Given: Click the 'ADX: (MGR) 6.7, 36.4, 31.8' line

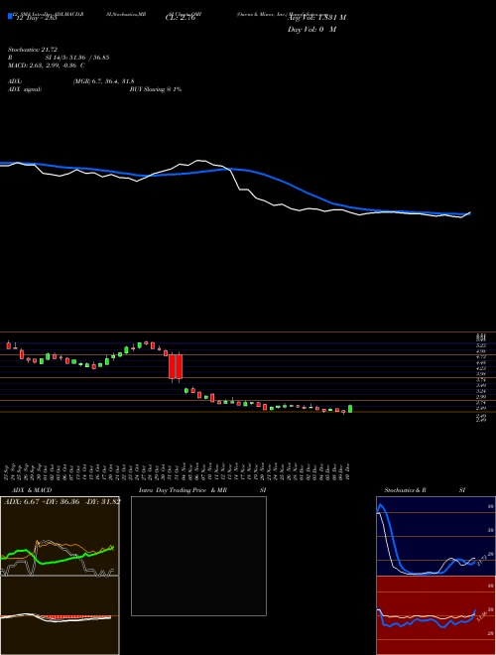Looking at the screenshot, I should point(71,81).
